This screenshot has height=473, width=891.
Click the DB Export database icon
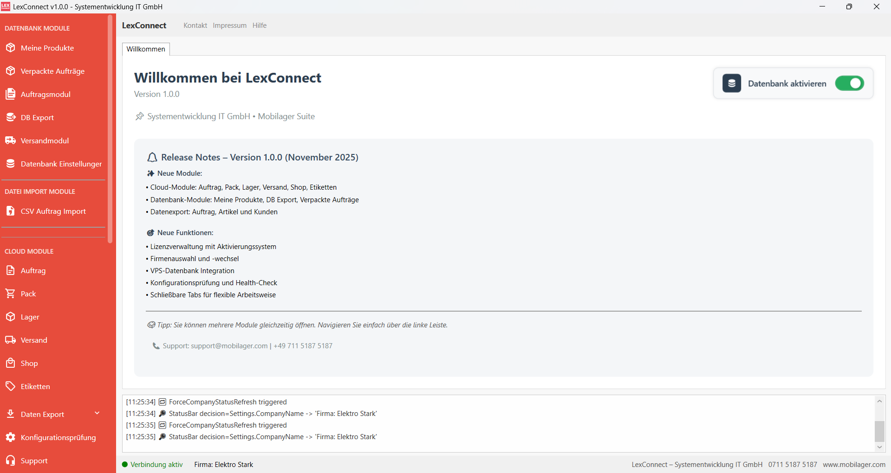[x=11, y=117]
